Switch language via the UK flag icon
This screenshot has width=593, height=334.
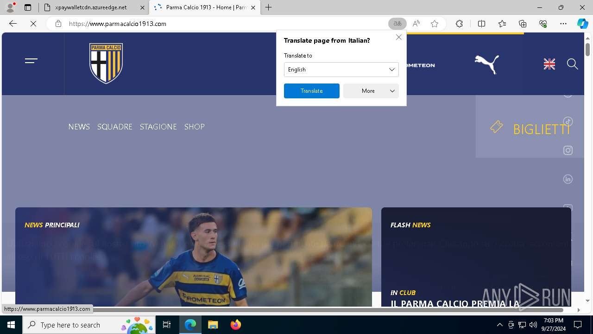[549, 64]
